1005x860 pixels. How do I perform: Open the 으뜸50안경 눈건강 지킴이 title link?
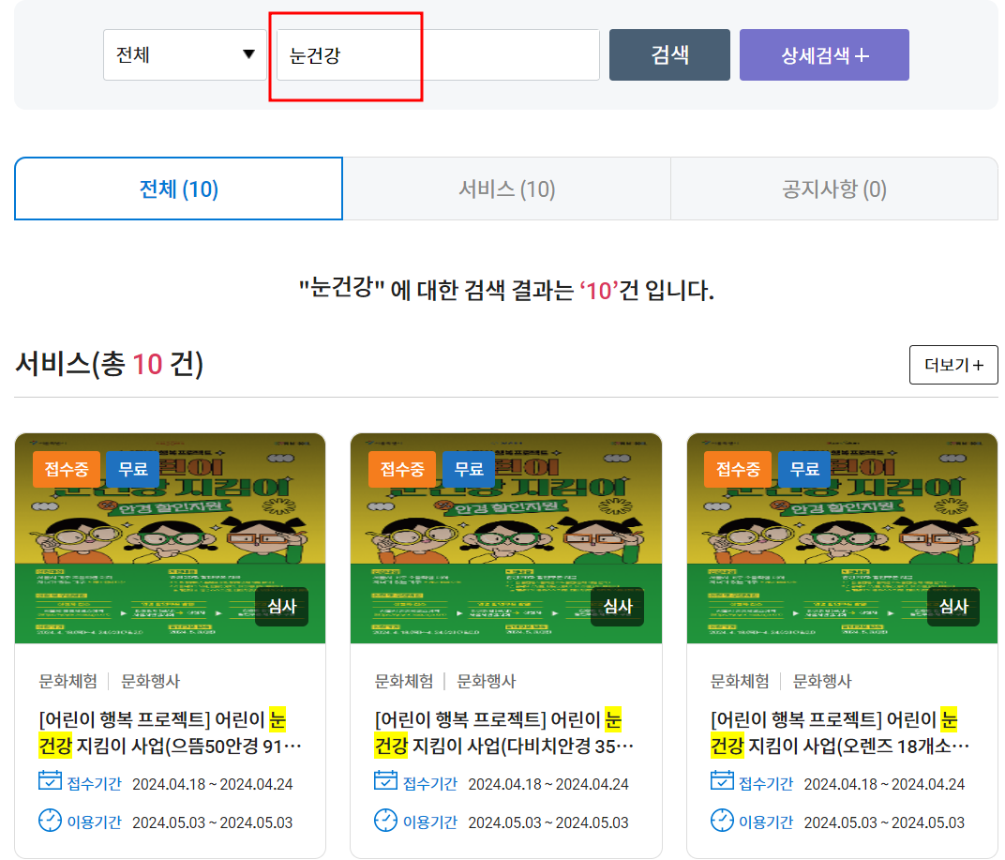click(170, 732)
